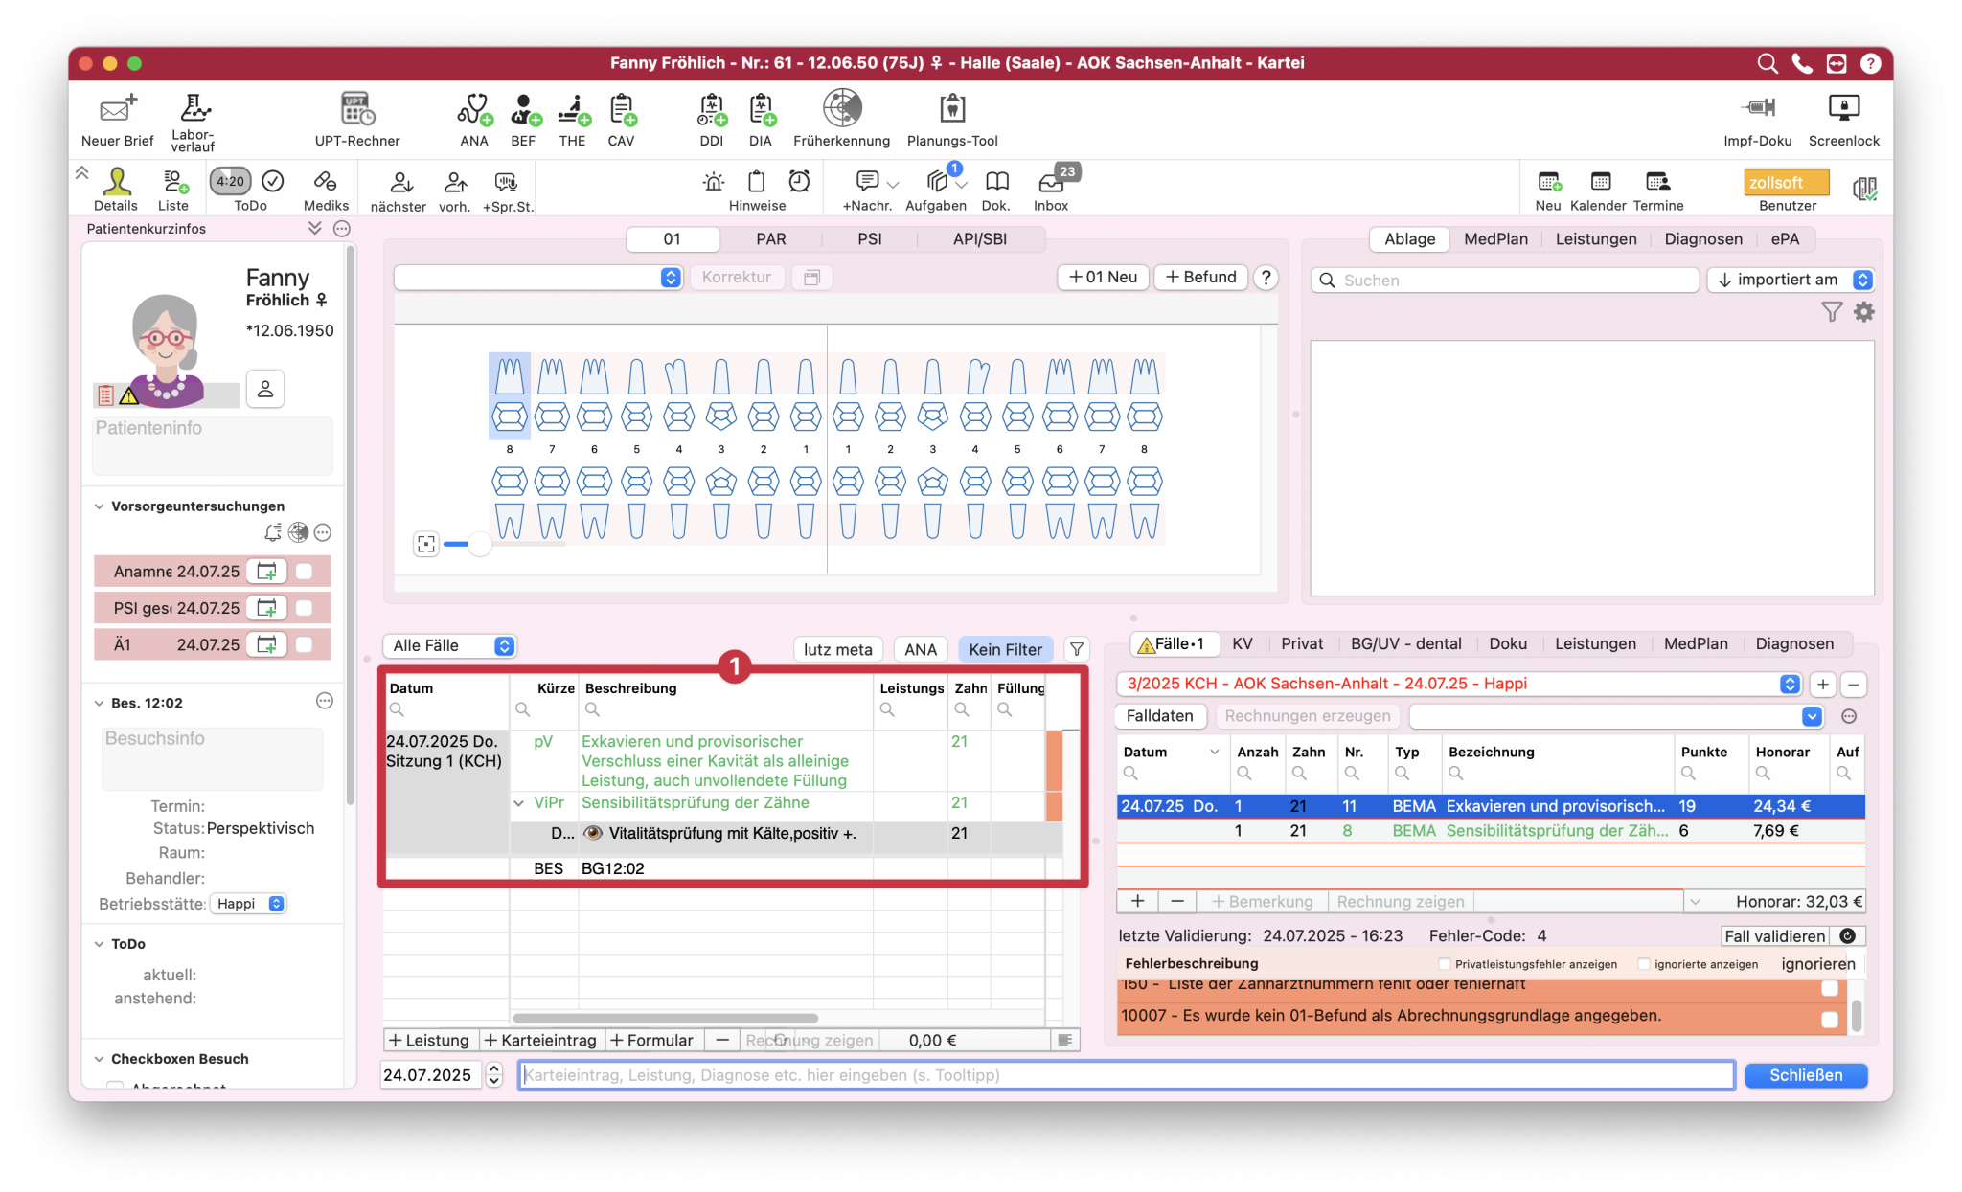Image resolution: width=1962 pixels, height=1192 pixels.
Task: Add CAV entry
Action: point(622,119)
